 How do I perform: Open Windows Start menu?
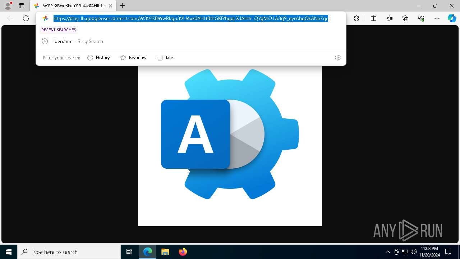[x=9, y=252]
